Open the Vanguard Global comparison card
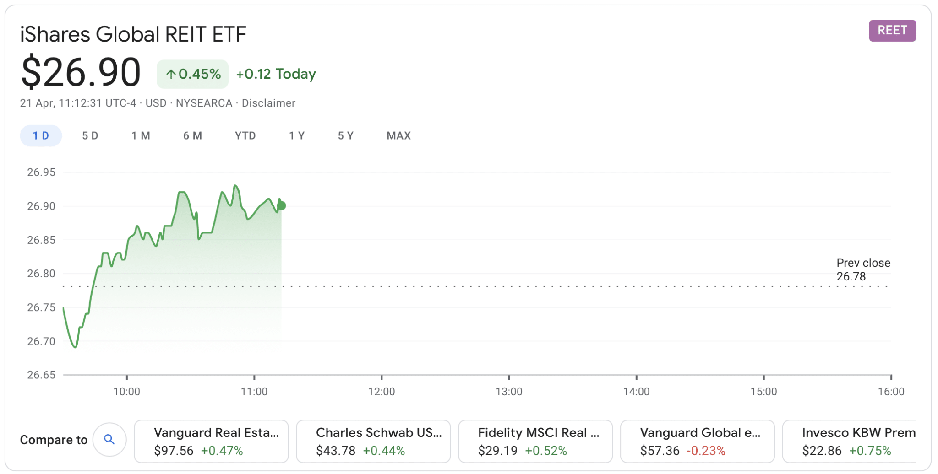The width and height of the screenshot is (938, 474). 698,441
